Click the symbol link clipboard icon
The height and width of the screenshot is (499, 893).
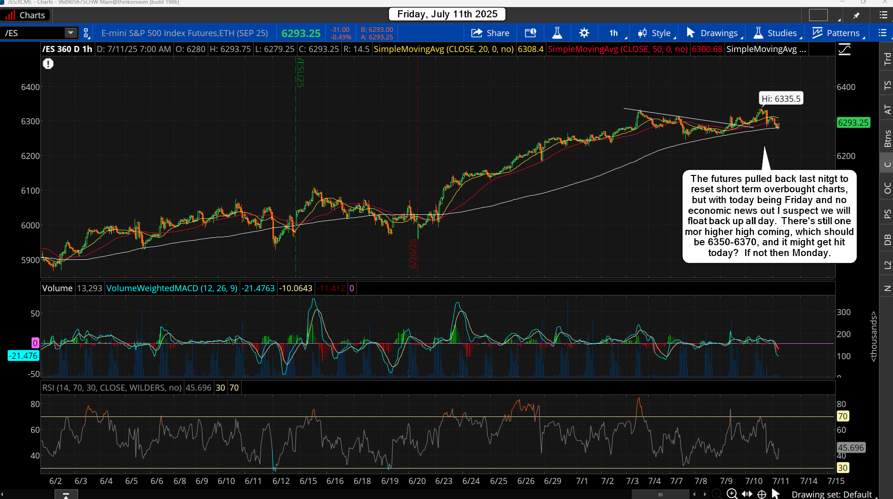[86, 33]
